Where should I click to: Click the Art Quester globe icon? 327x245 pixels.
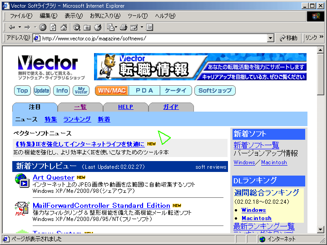[x=22, y=181]
